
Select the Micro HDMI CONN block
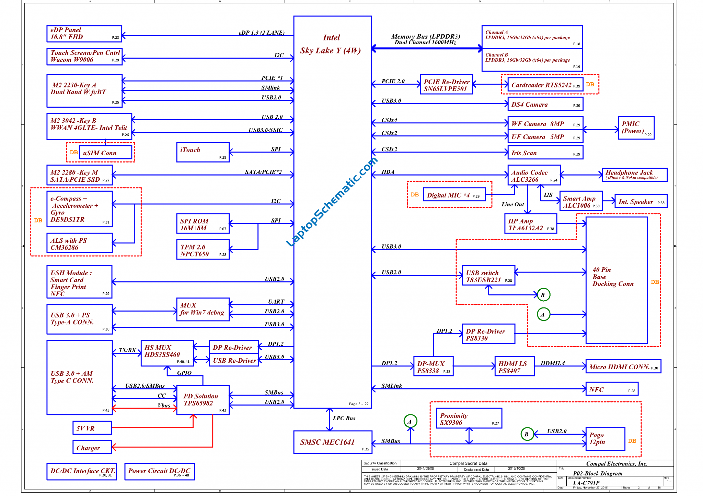point(623,366)
